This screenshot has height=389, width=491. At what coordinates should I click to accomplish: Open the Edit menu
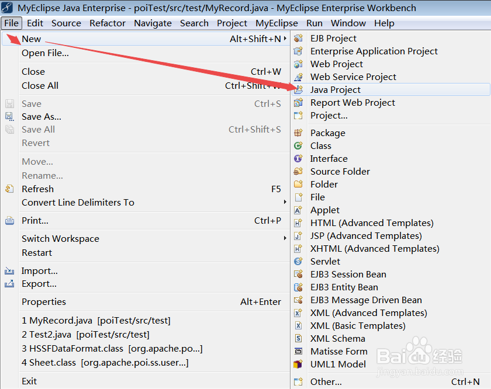coord(34,23)
